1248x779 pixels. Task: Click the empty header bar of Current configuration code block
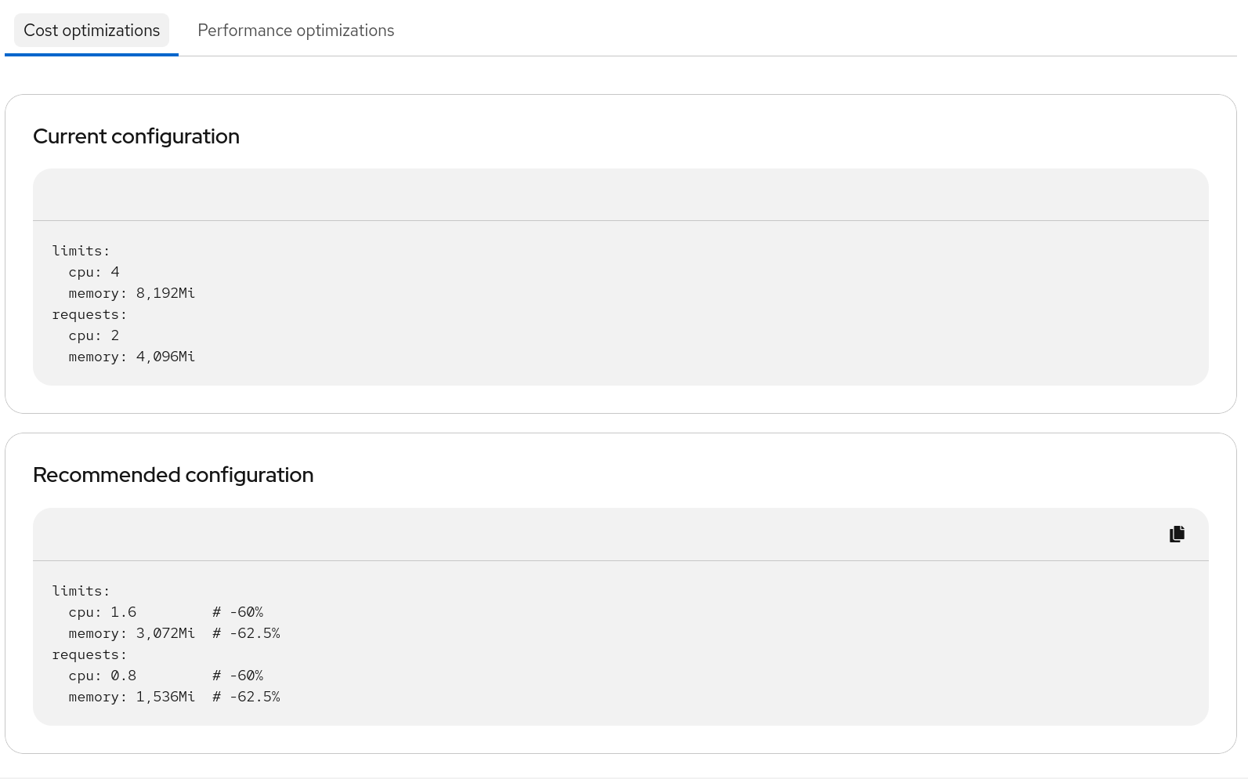(x=620, y=194)
